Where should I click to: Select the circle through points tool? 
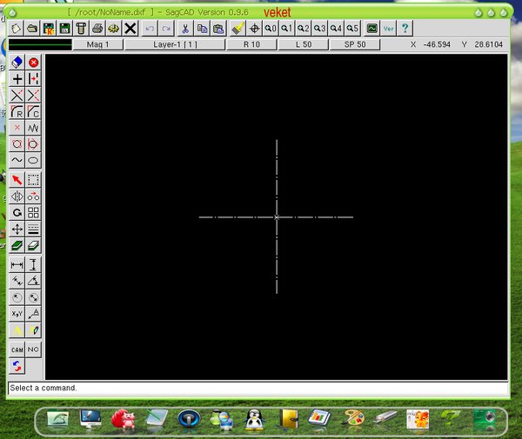[17, 144]
